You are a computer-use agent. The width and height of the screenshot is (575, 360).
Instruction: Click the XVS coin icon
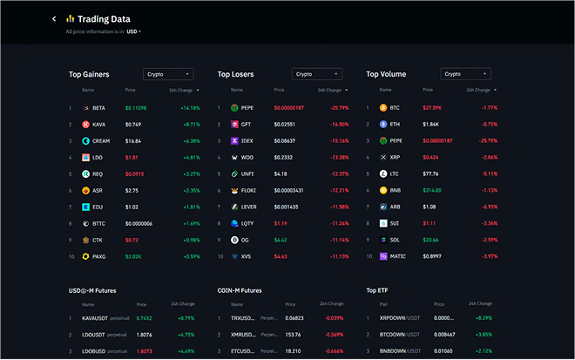coord(234,256)
